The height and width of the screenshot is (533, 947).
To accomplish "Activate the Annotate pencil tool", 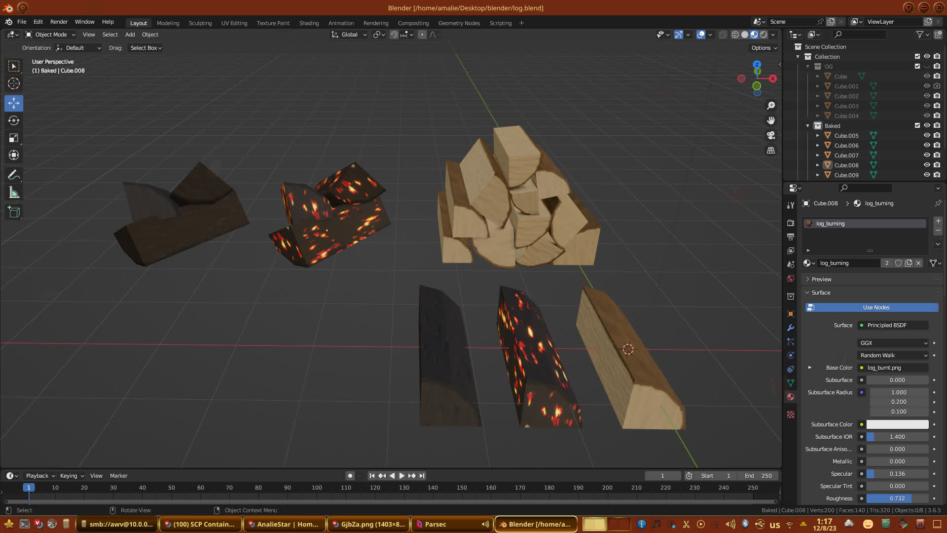I will [14, 175].
